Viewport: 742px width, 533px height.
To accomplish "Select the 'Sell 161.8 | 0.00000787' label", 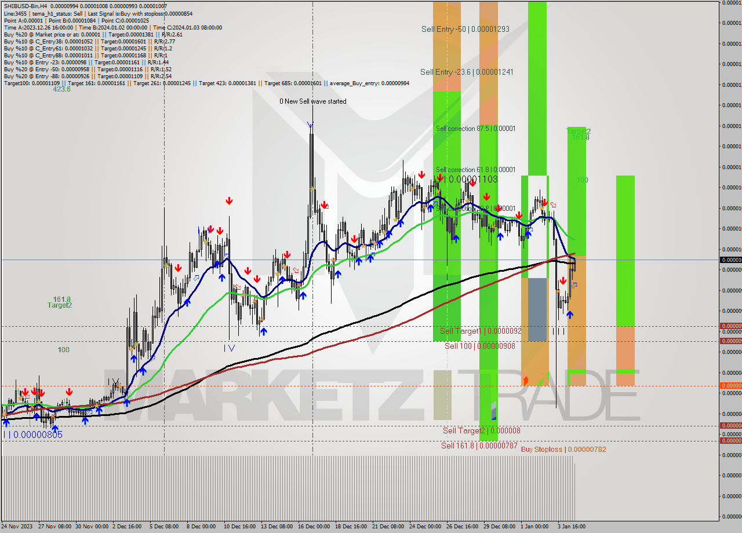I will pos(479,446).
